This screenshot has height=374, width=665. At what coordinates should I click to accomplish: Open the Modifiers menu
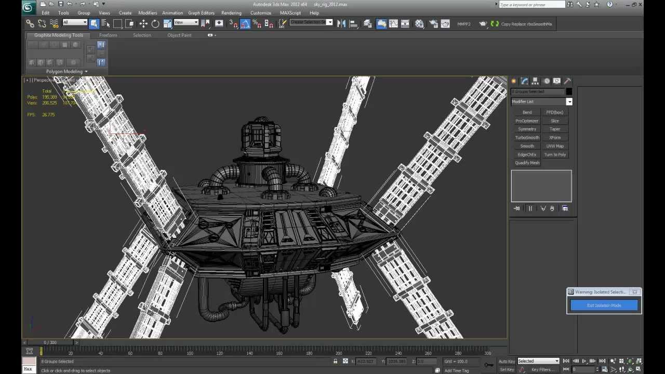148,12
